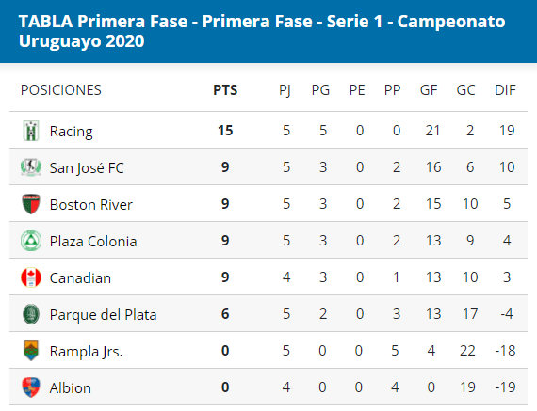The width and height of the screenshot is (537, 411).
Task: Click the POSICIONES header label
Action: pyautogui.click(x=61, y=90)
